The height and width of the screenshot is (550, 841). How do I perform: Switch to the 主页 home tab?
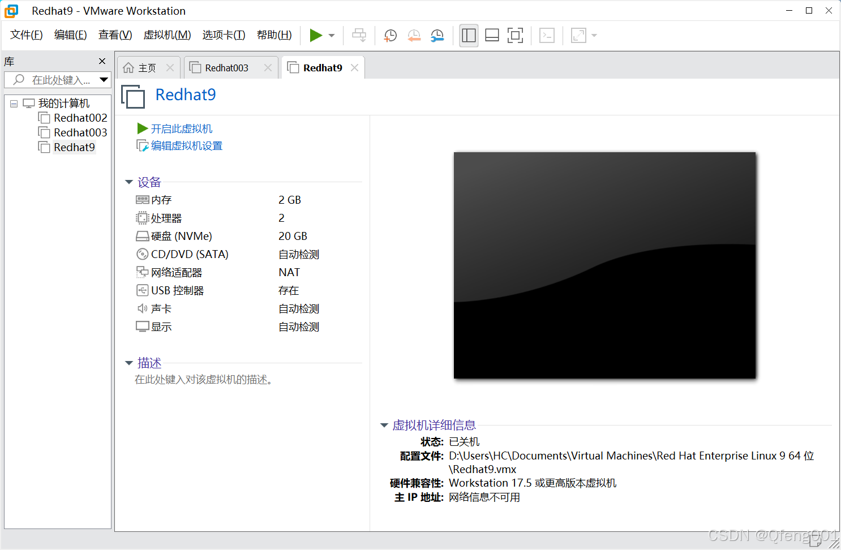tap(147, 68)
